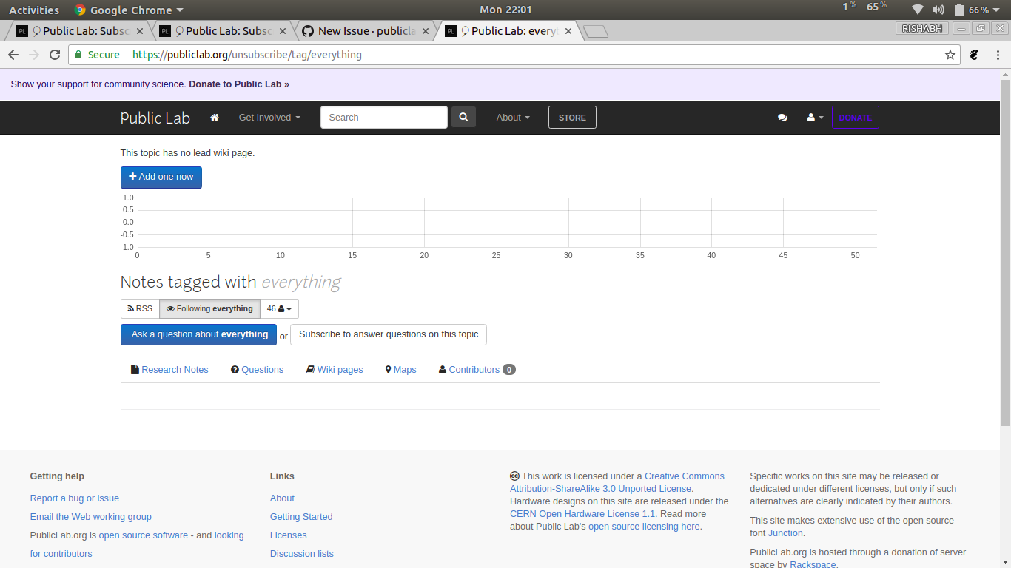Open the 46 followers dropdown
This screenshot has width=1011, height=568.
click(279, 309)
